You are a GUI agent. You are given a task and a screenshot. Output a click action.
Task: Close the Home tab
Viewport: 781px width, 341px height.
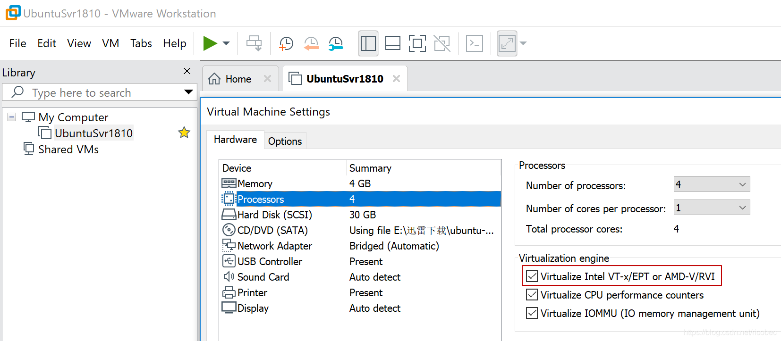click(268, 79)
